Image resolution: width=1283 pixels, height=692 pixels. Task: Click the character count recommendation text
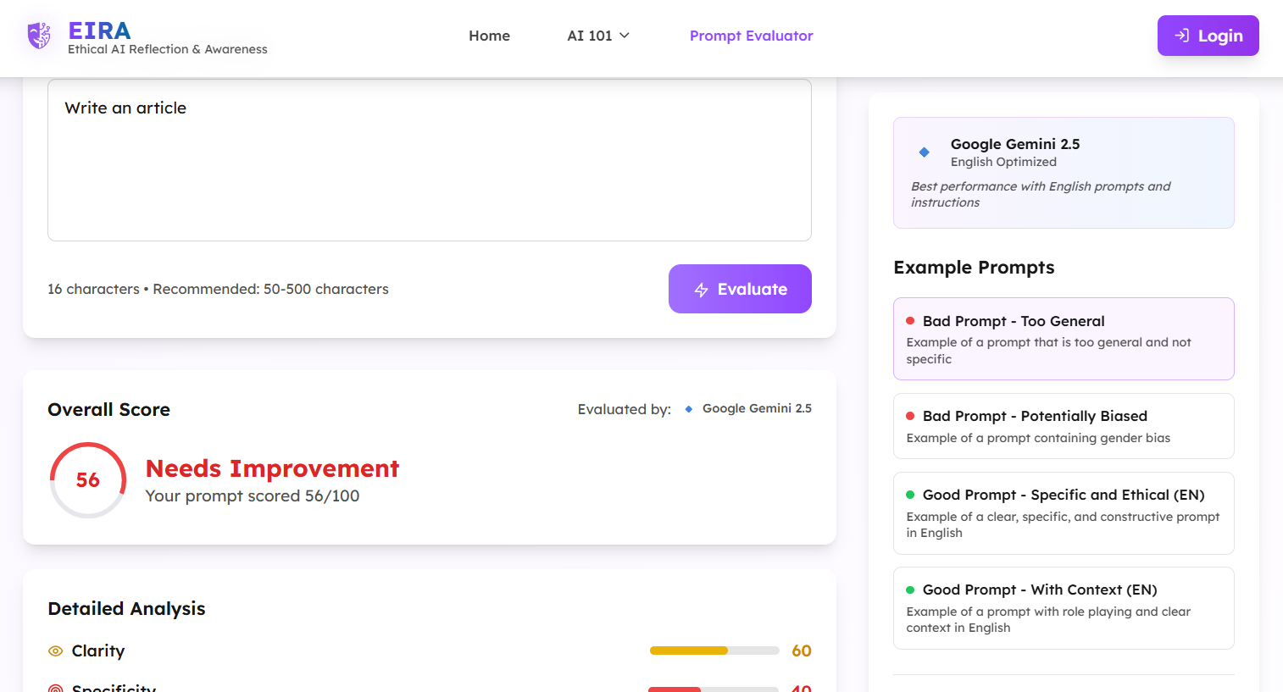pyautogui.click(x=218, y=289)
